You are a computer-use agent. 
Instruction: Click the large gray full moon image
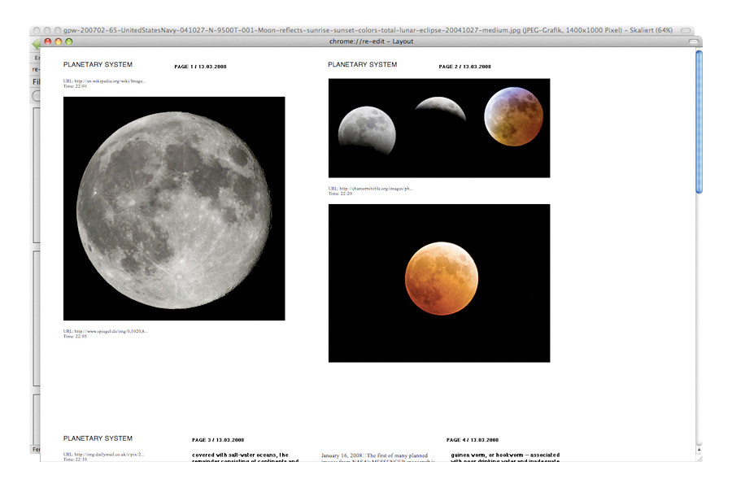(174, 208)
